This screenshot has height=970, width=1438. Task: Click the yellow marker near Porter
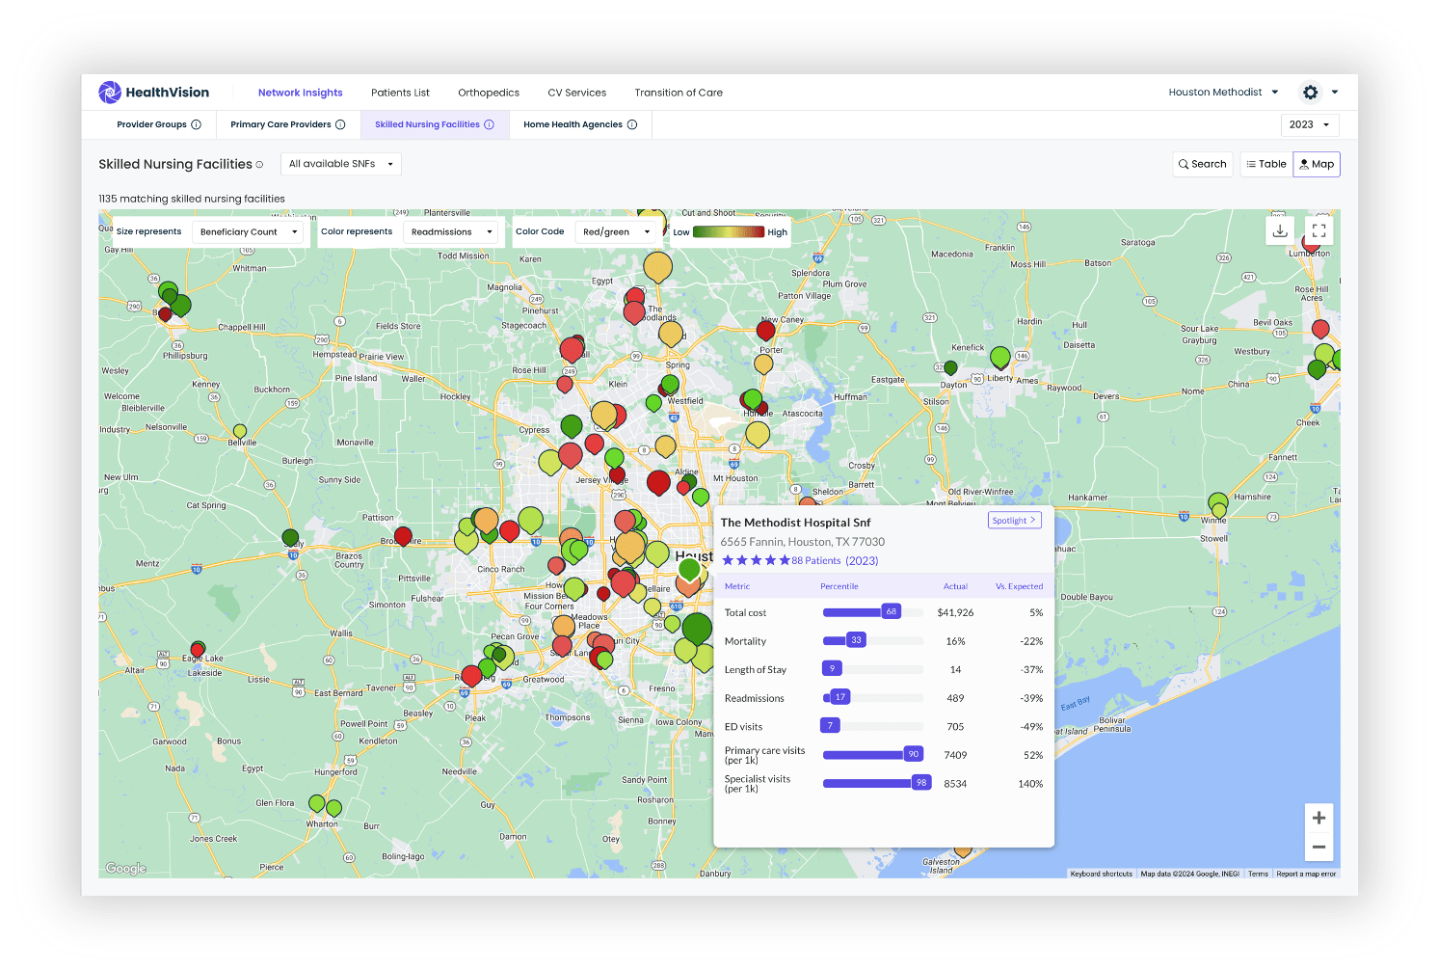[763, 364]
